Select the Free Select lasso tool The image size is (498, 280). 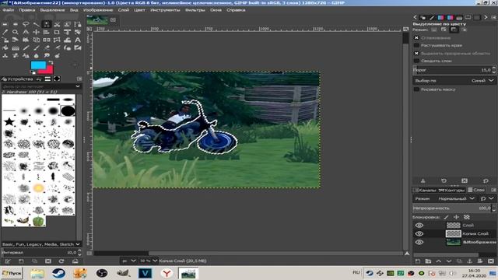click(x=26, y=24)
